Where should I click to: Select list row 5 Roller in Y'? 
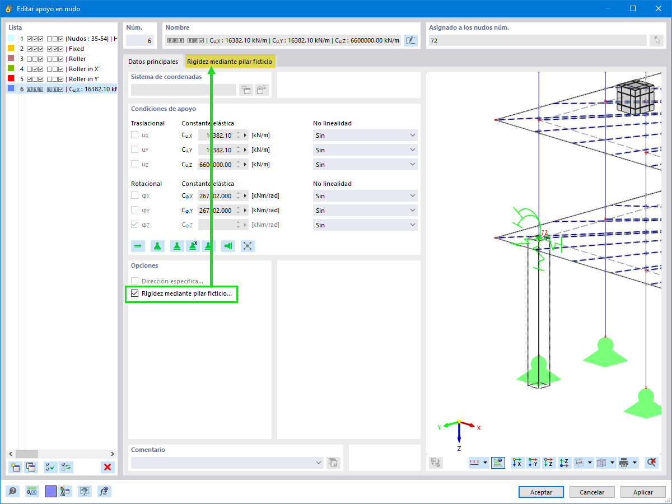(x=62, y=79)
